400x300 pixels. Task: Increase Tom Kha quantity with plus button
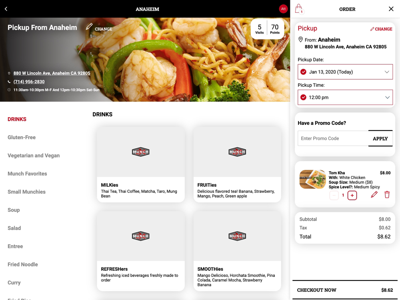352,196
